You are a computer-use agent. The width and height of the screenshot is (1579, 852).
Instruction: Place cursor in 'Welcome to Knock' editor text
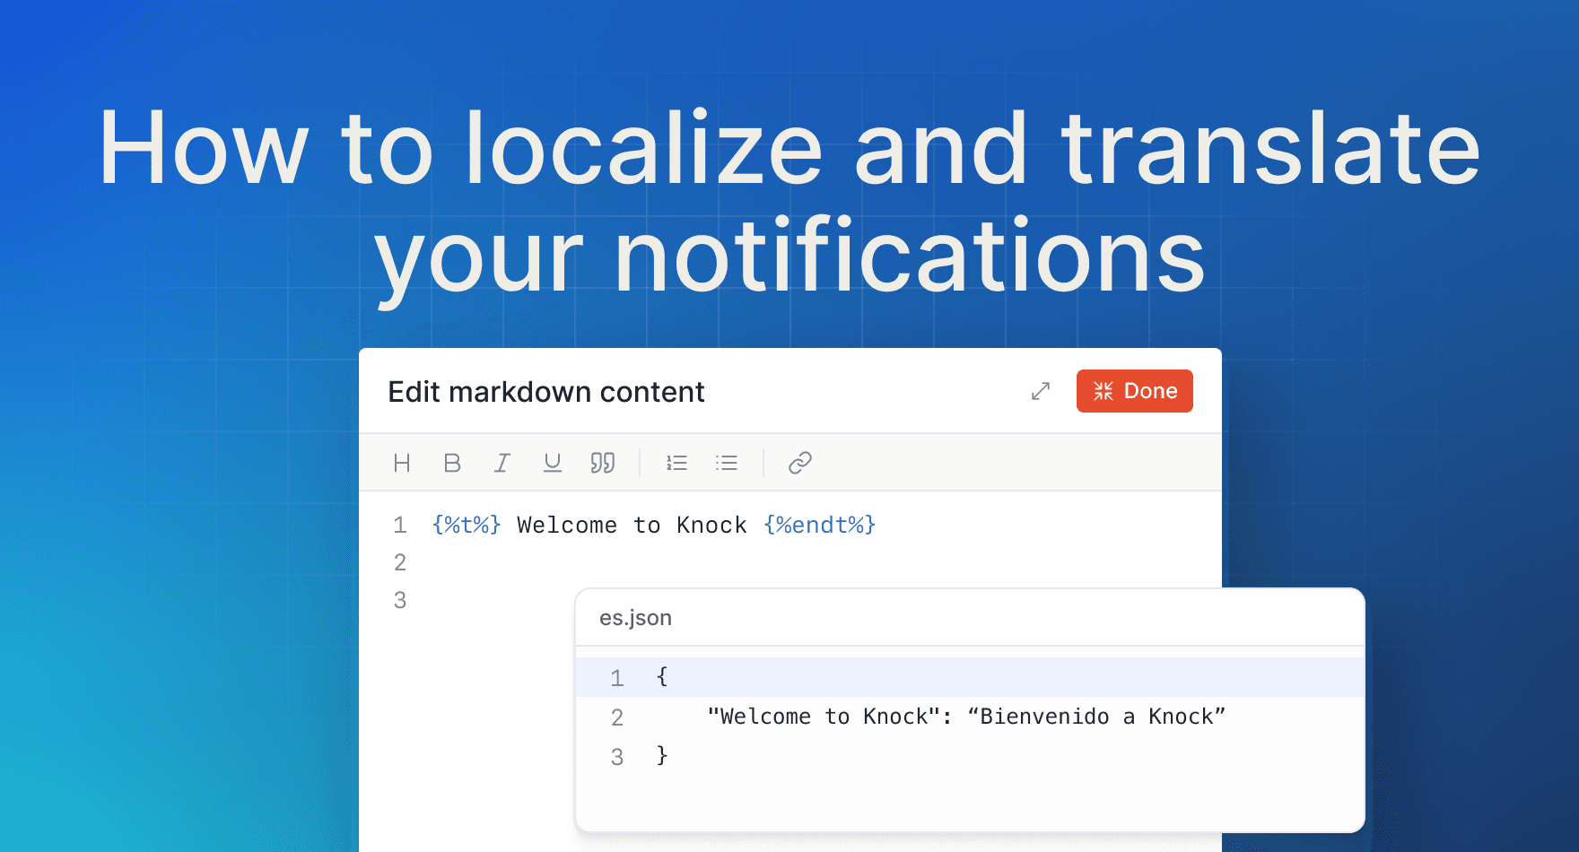click(632, 525)
